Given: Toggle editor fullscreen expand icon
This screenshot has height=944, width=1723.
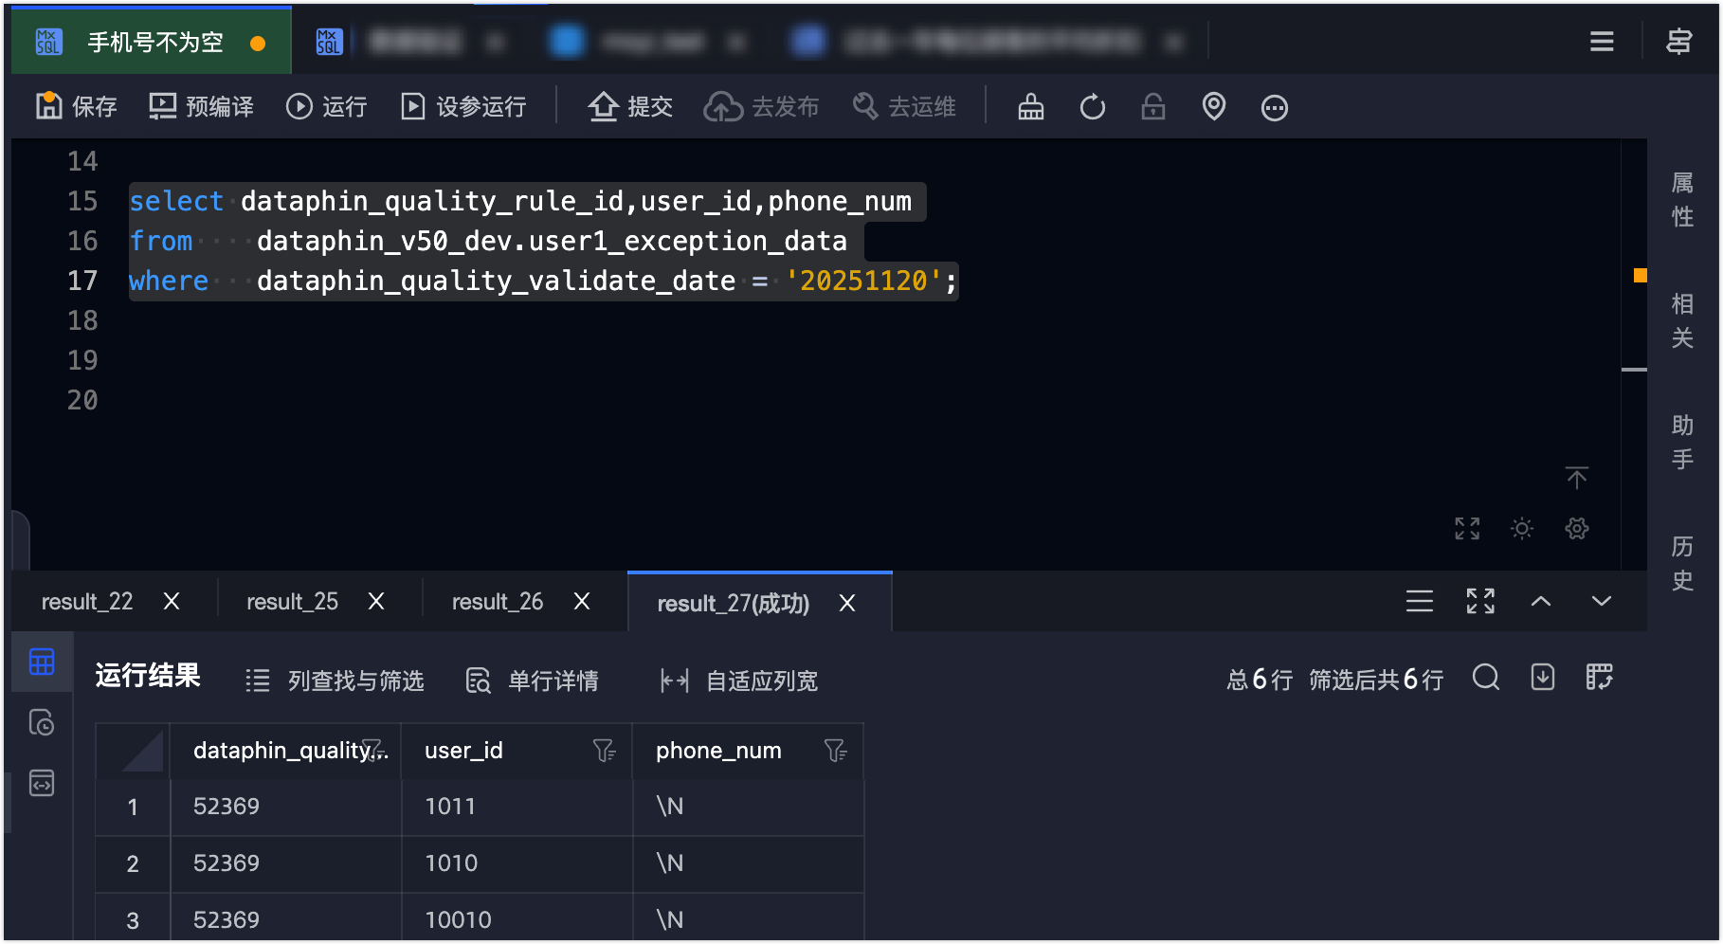Looking at the screenshot, I should pos(1467,529).
